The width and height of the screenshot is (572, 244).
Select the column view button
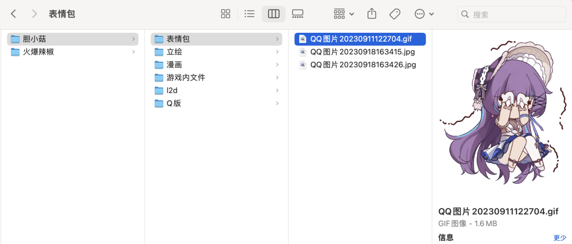coord(274,14)
